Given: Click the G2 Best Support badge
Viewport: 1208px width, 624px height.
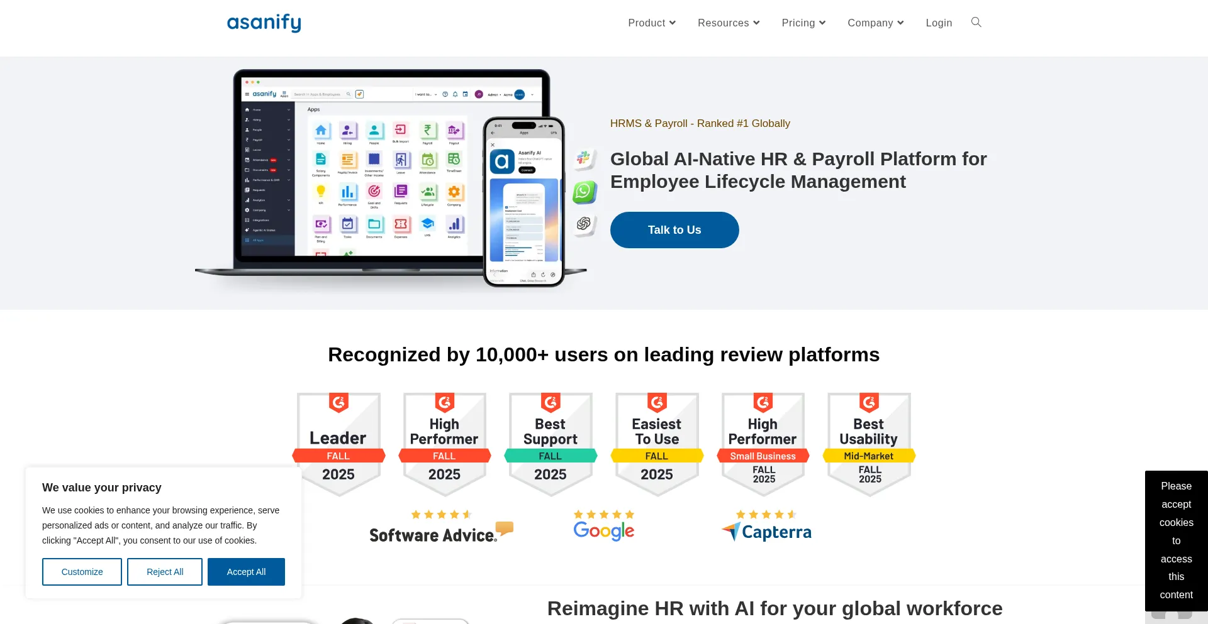Looking at the screenshot, I should (551, 444).
